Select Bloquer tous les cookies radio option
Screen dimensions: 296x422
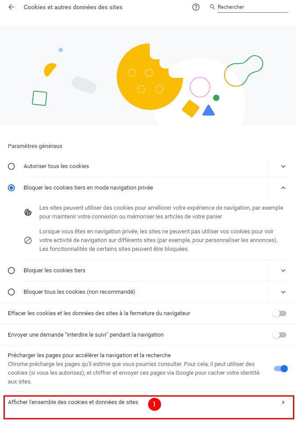pyautogui.click(x=11, y=292)
